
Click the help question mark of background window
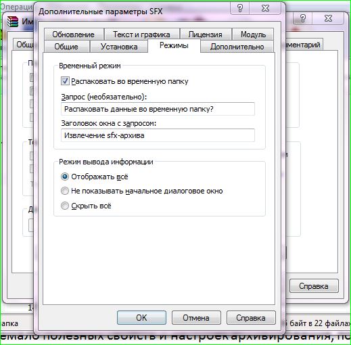303,18
